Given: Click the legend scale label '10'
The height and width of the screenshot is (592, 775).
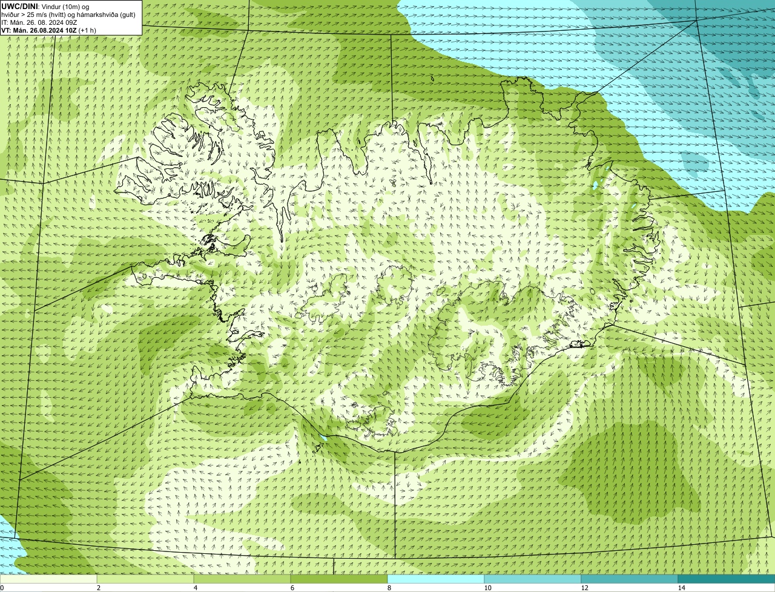Looking at the screenshot, I should tap(487, 588).
